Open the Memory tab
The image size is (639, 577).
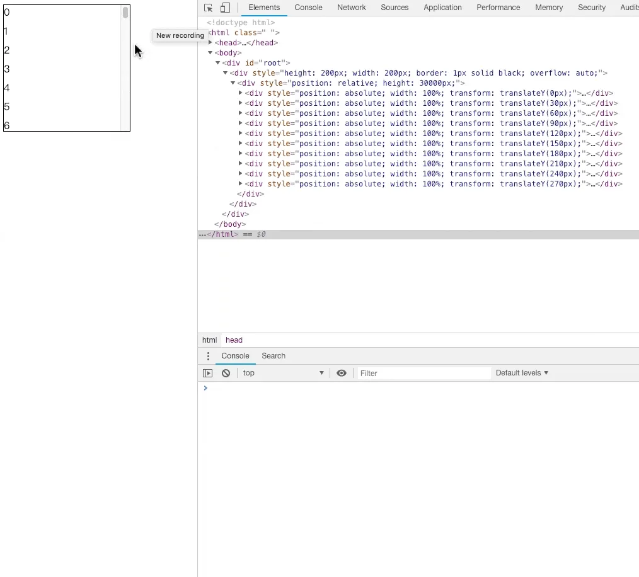(x=549, y=8)
